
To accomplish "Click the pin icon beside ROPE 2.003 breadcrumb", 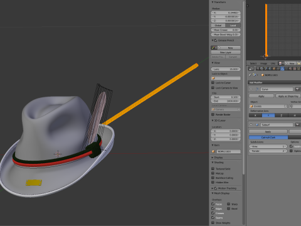I will pyautogui.click(x=250, y=75).
